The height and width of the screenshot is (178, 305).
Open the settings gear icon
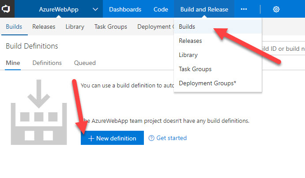pos(276,9)
